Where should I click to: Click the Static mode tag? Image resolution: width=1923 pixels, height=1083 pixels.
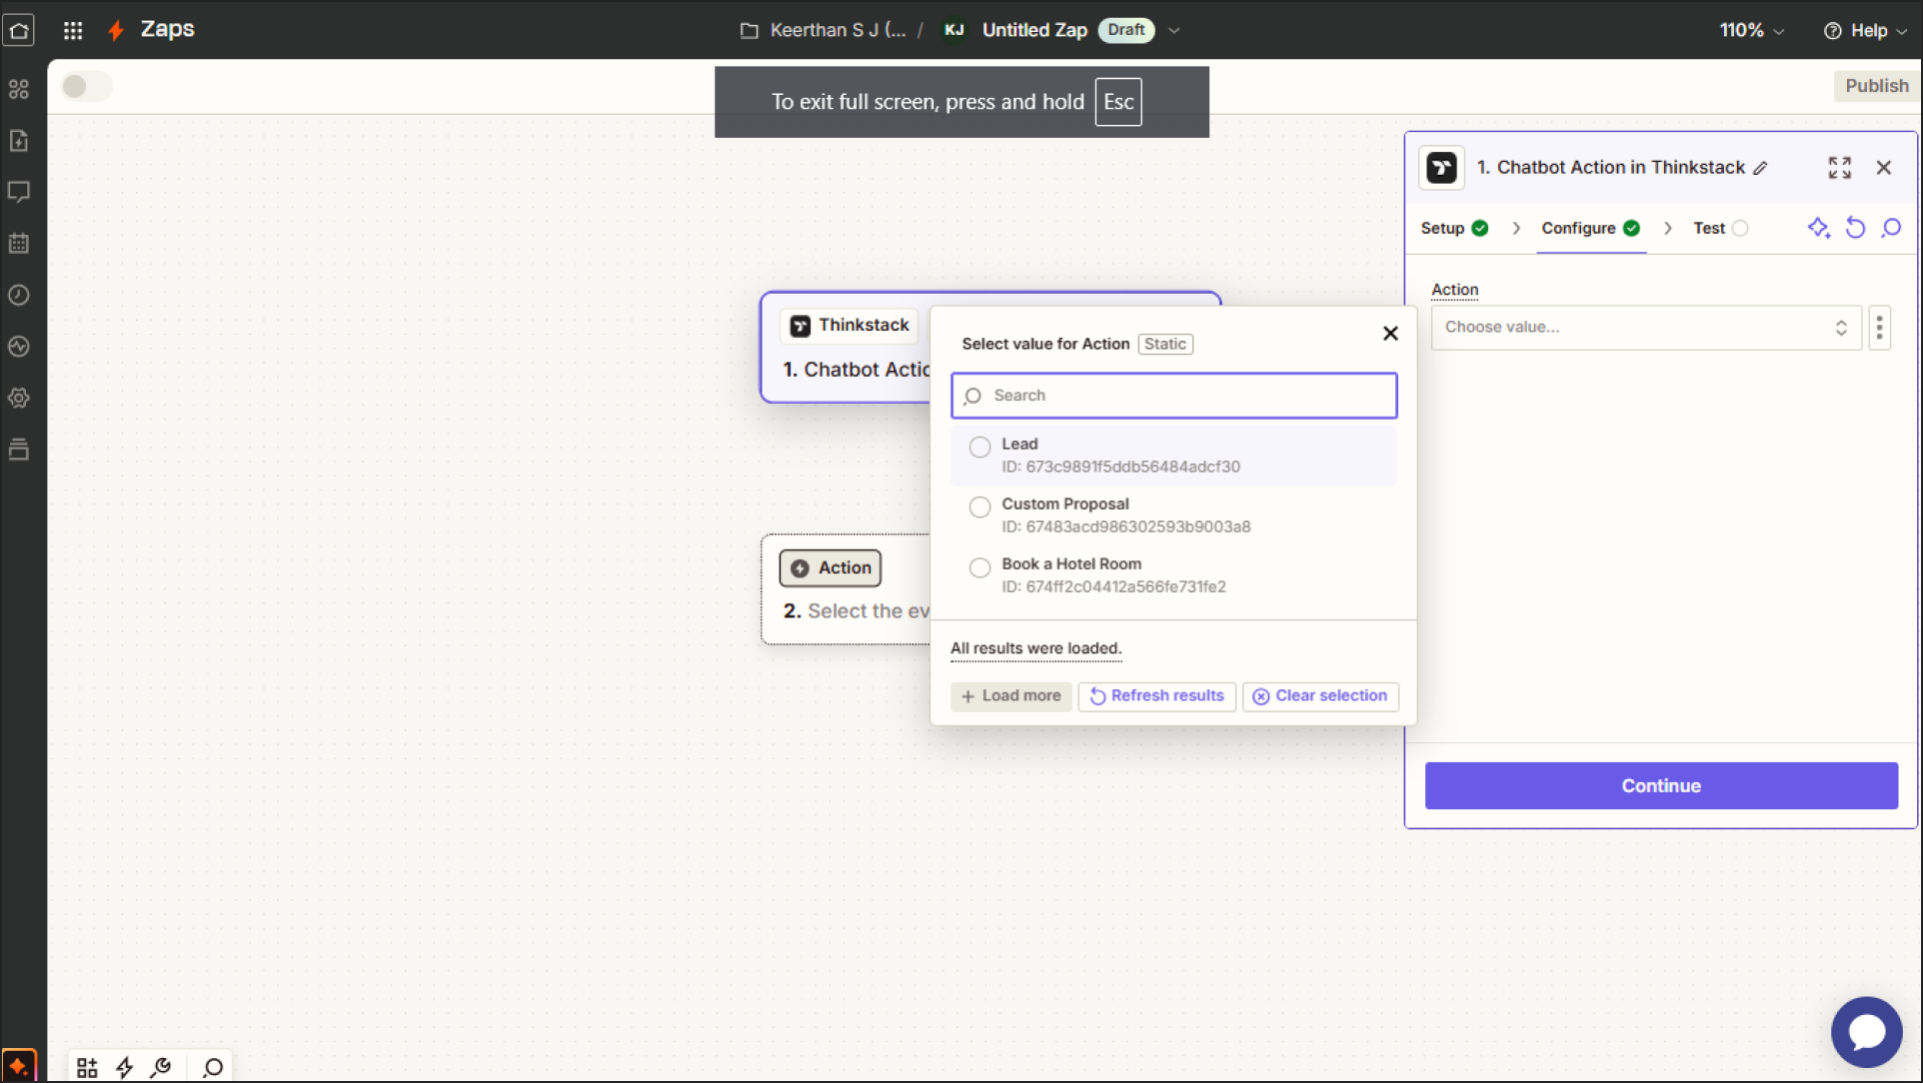pos(1165,344)
